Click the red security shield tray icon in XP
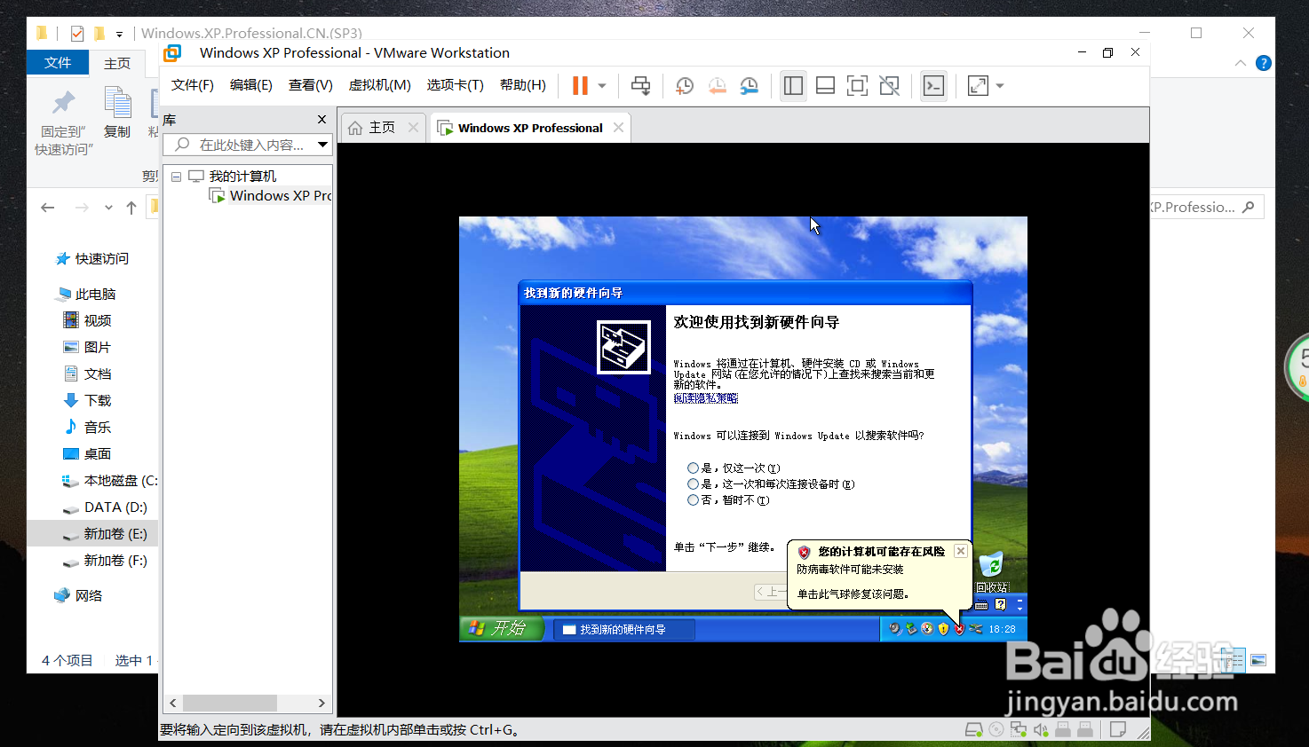 959,629
